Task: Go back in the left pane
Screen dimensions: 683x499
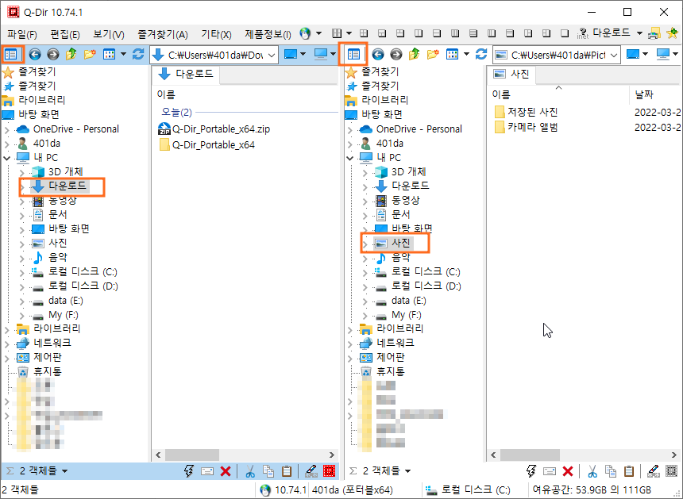Action: click(x=35, y=55)
